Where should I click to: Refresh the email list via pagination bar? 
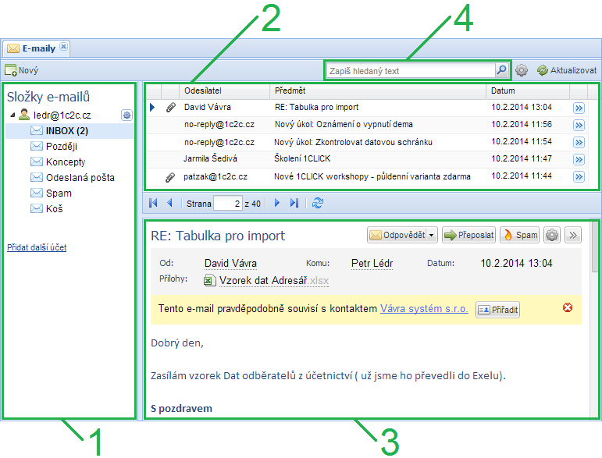pyautogui.click(x=317, y=203)
